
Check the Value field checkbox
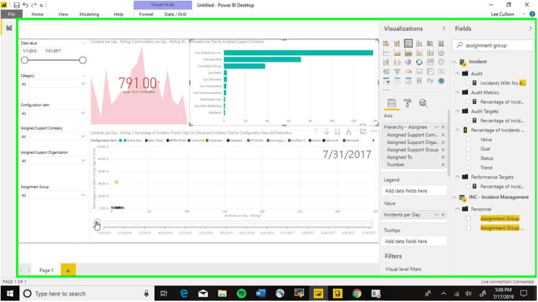point(468,139)
